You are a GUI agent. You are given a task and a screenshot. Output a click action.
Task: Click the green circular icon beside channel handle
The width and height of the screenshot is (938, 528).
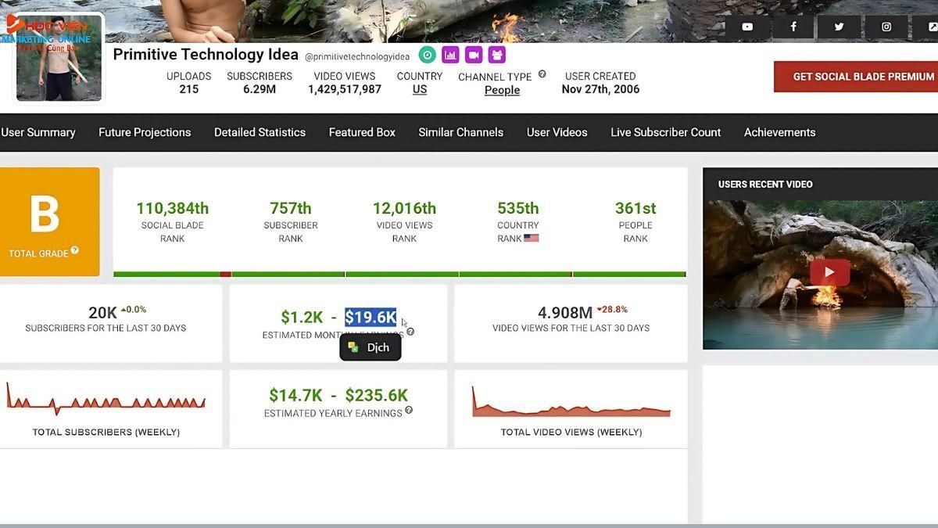(427, 55)
